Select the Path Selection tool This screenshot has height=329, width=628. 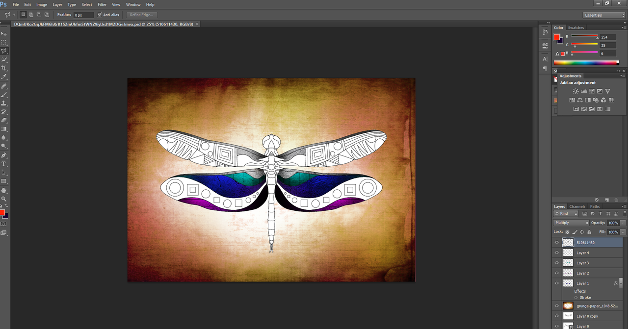(4, 173)
